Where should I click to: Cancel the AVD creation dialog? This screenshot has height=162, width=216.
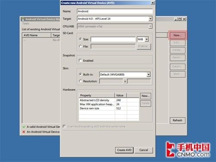coord(143,150)
